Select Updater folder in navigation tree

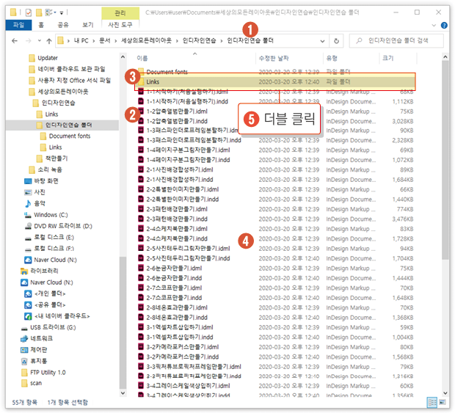[47, 58]
